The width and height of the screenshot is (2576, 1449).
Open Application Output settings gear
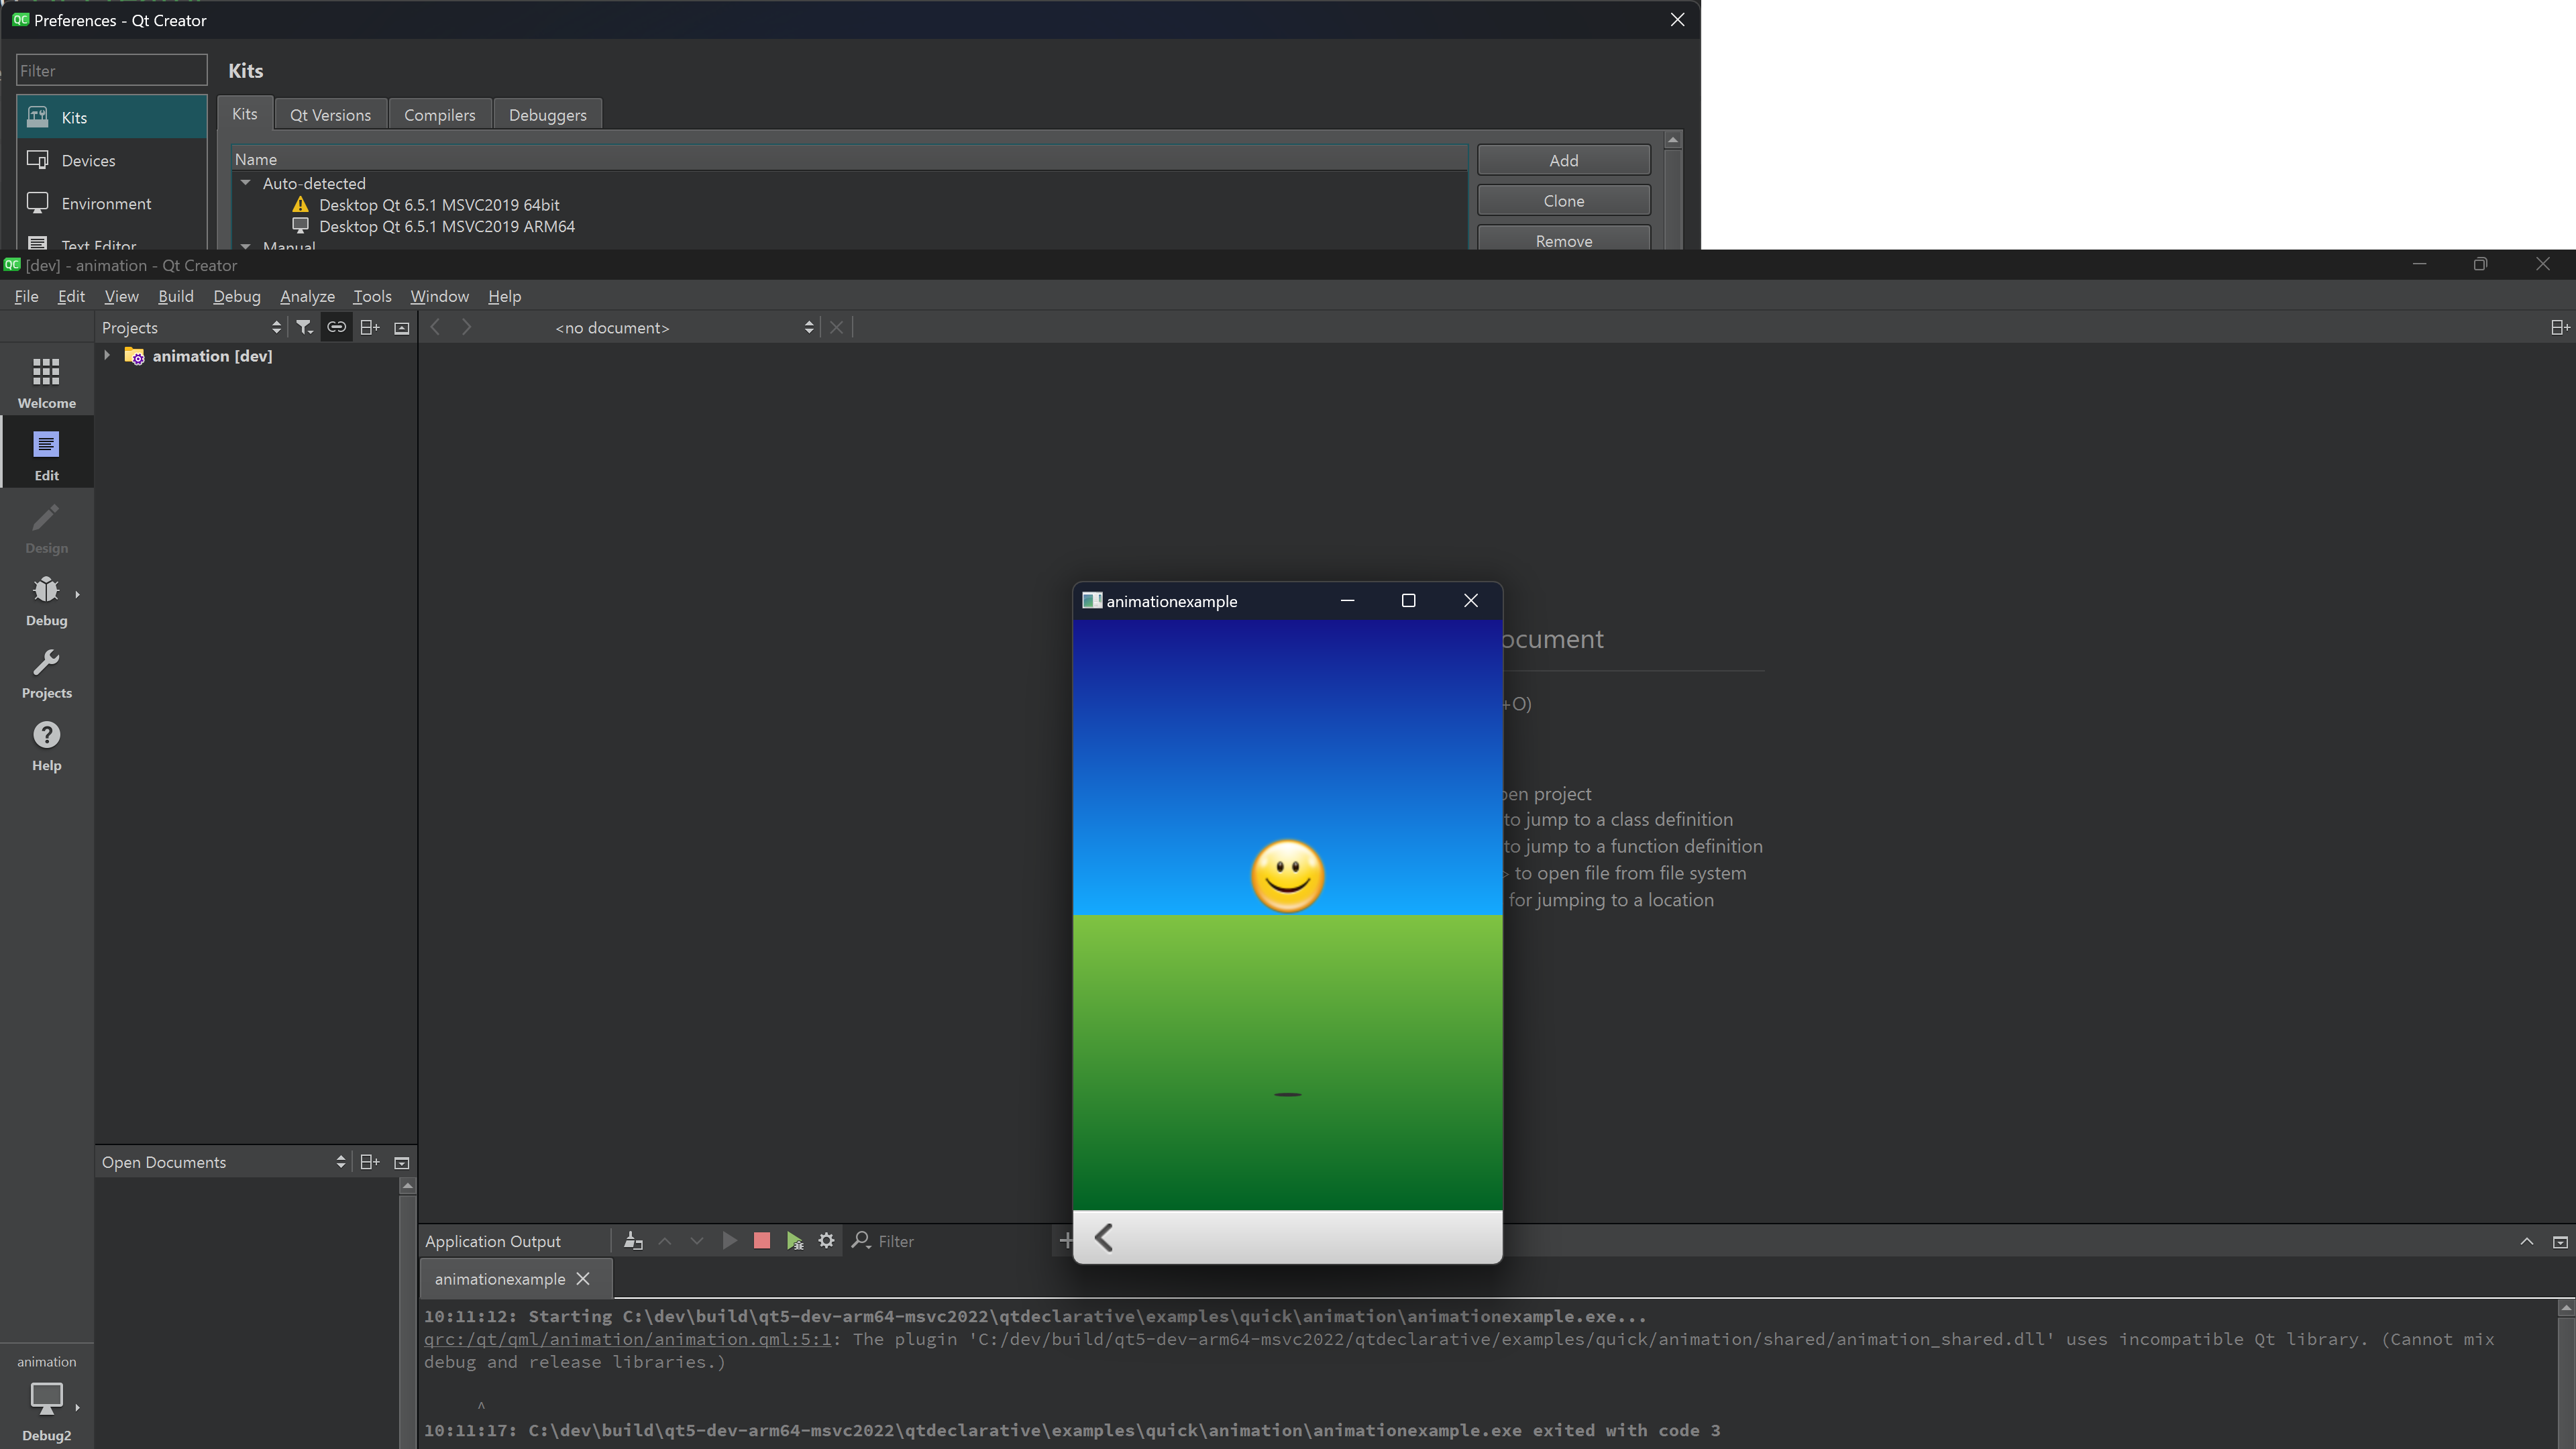pyautogui.click(x=826, y=1240)
